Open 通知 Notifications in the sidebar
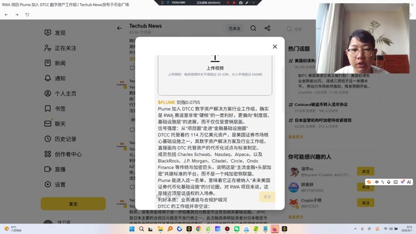The height and width of the screenshot is (234, 416). pyautogui.click(x=55, y=78)
